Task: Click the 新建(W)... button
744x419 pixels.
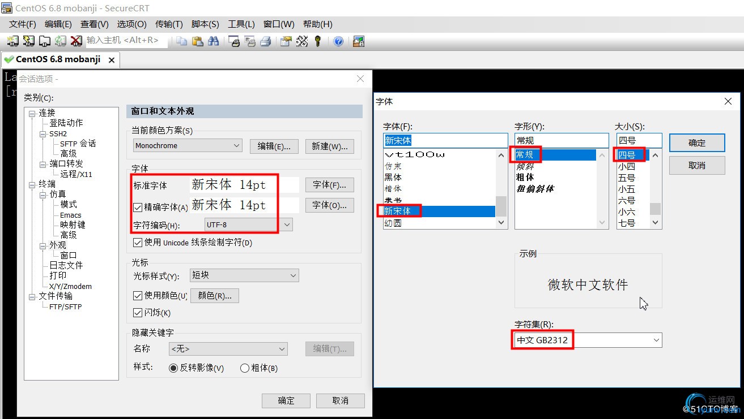Action: click(x=330, y=146)
